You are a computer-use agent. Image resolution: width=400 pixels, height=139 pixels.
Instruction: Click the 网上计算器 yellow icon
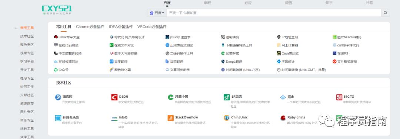click(279, 45)
